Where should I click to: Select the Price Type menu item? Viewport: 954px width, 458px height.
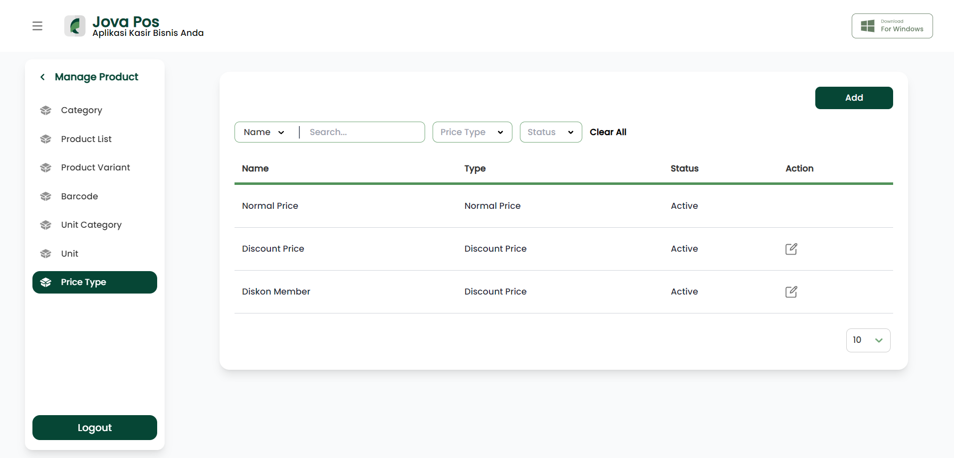click(x=95, y=282)
